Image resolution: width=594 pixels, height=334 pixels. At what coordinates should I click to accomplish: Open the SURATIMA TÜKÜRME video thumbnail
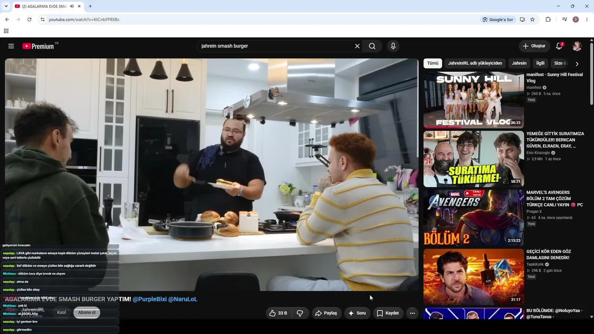click(x=474, y=159)
